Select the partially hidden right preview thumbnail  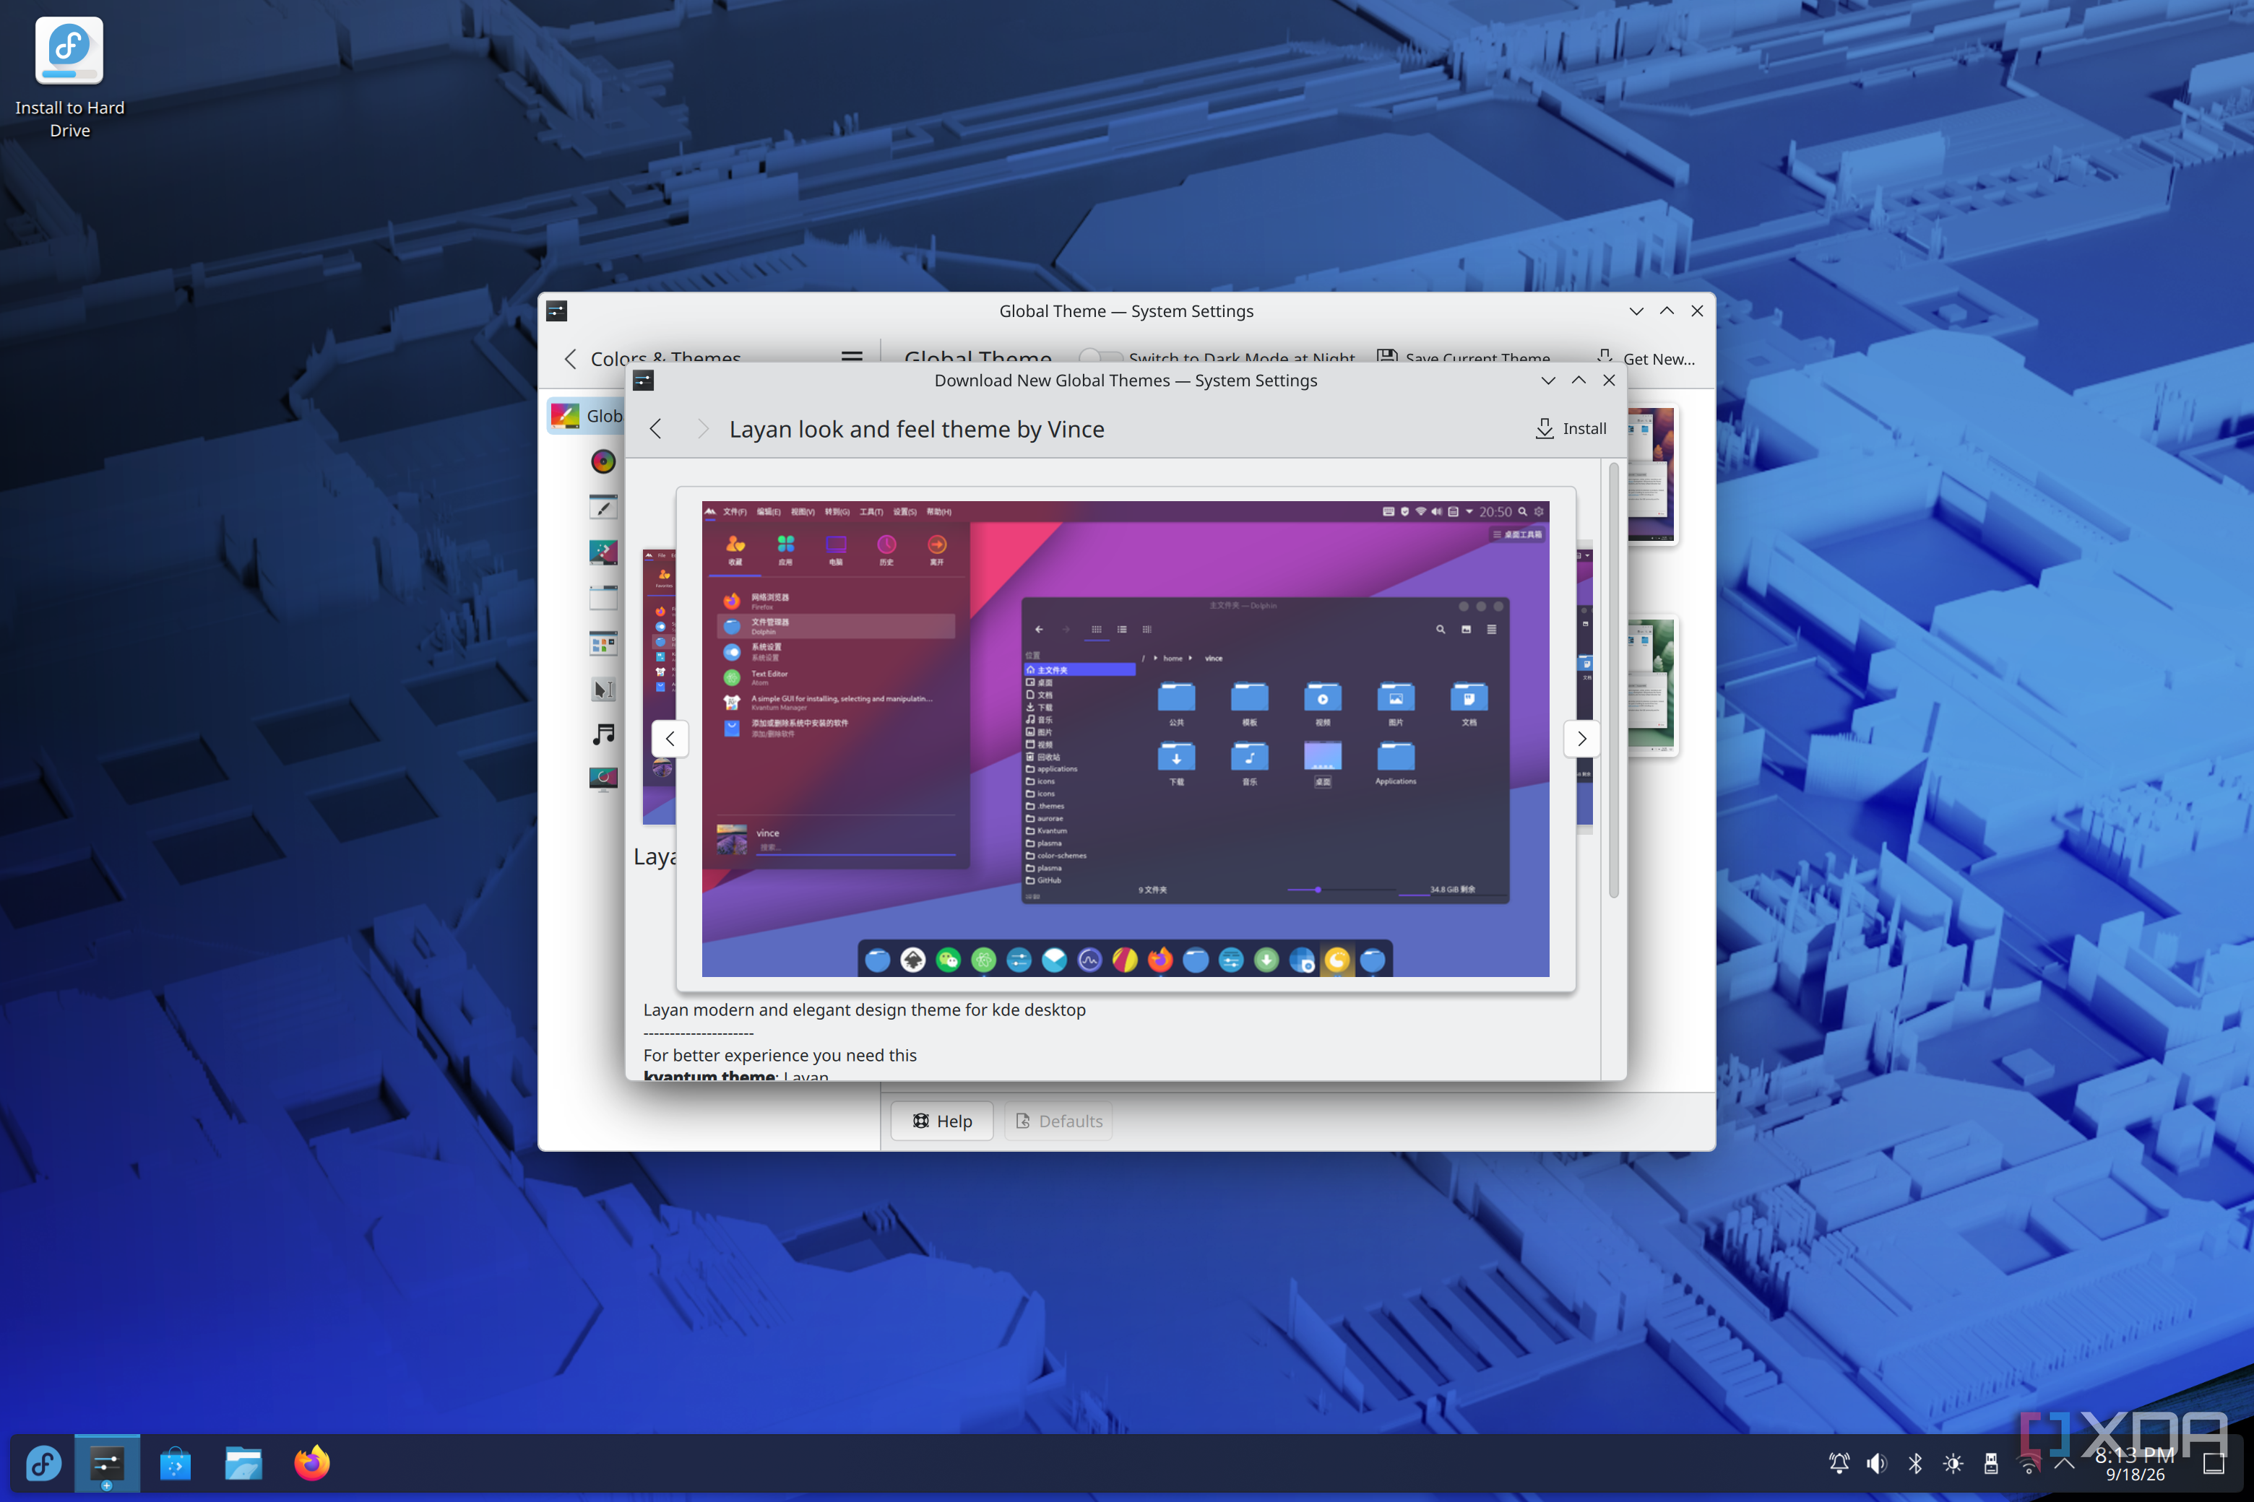point(1584,686)
